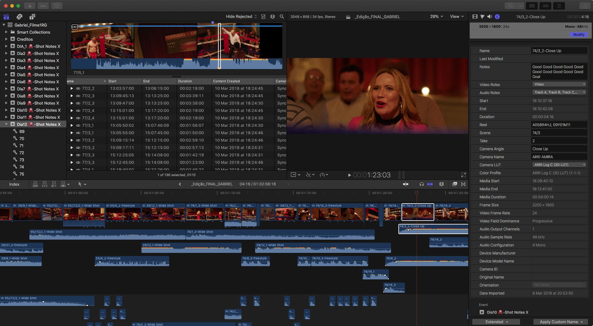Toggle audio skimming headphones

point(422,184)
